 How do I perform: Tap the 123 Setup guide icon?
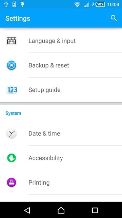pyautogui.click(x=12, y=90)
